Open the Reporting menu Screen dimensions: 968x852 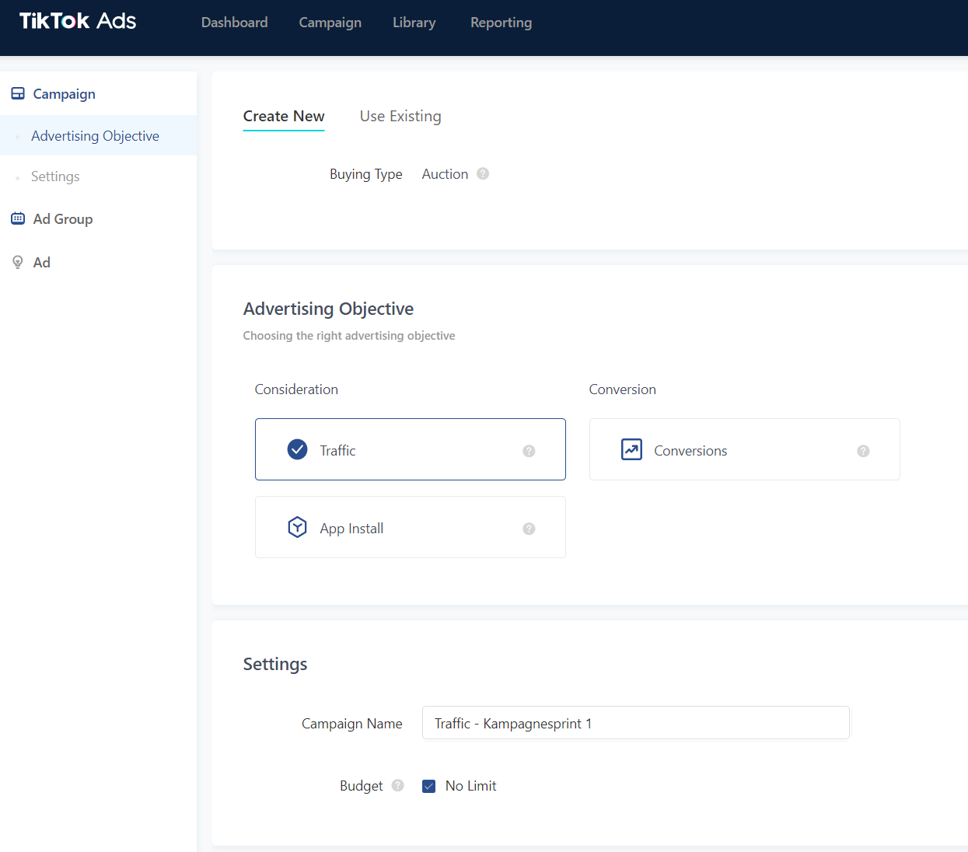click(x=501, y=23)
